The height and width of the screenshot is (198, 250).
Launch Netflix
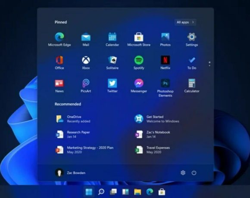(165, 62)
